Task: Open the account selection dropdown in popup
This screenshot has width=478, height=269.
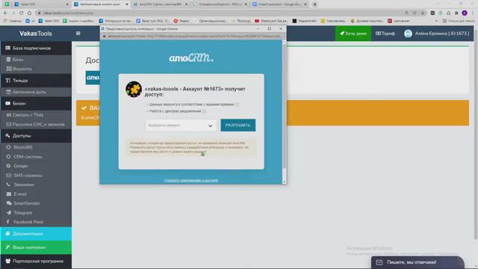Action: coord(181,126)
